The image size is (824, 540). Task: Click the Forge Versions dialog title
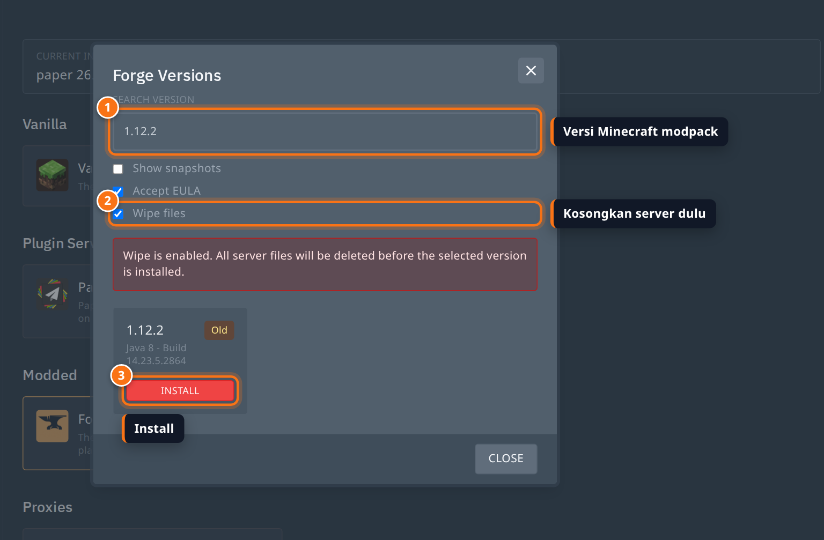167,76
